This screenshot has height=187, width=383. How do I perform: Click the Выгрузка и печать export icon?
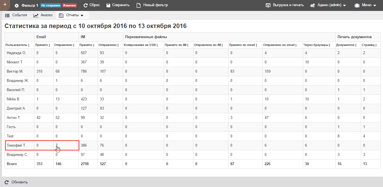[268, 5]
